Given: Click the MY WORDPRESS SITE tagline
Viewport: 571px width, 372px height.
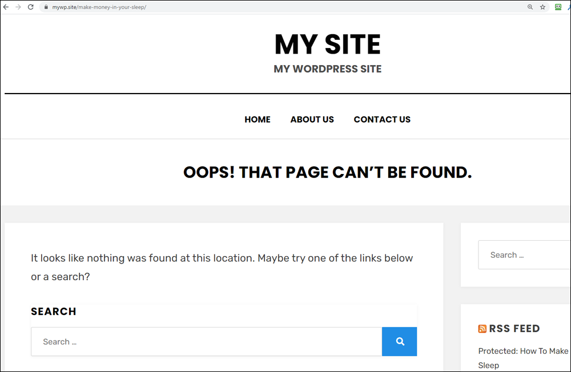Looking at the screenshot, I should click(327, 69).
